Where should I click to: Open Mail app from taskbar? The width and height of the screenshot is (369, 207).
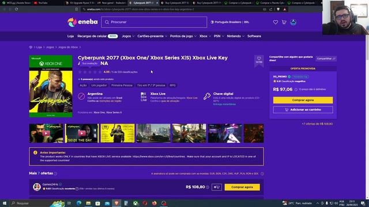coord(107,203)
